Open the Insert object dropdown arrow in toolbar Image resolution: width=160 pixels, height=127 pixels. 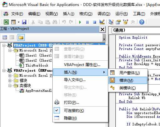[19, 22]
